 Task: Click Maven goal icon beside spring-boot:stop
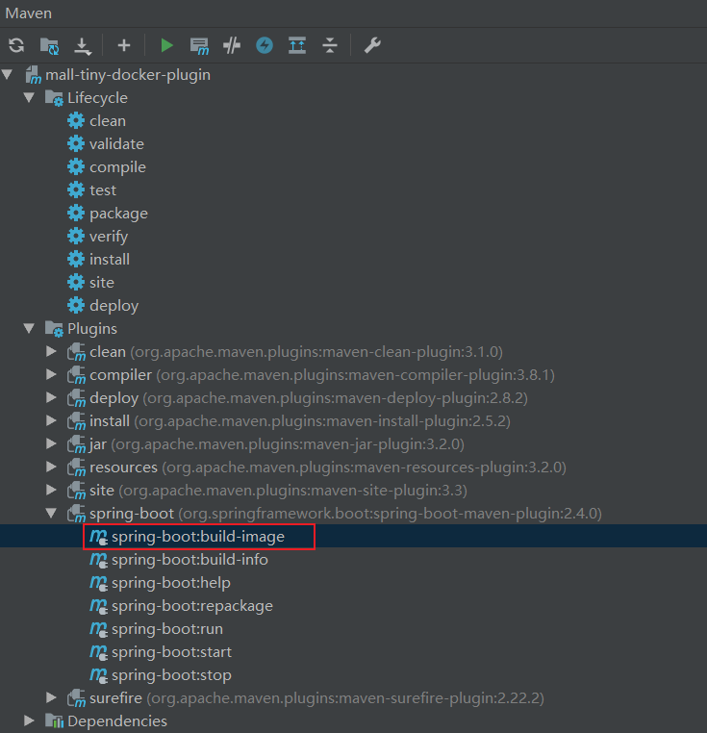98,675
